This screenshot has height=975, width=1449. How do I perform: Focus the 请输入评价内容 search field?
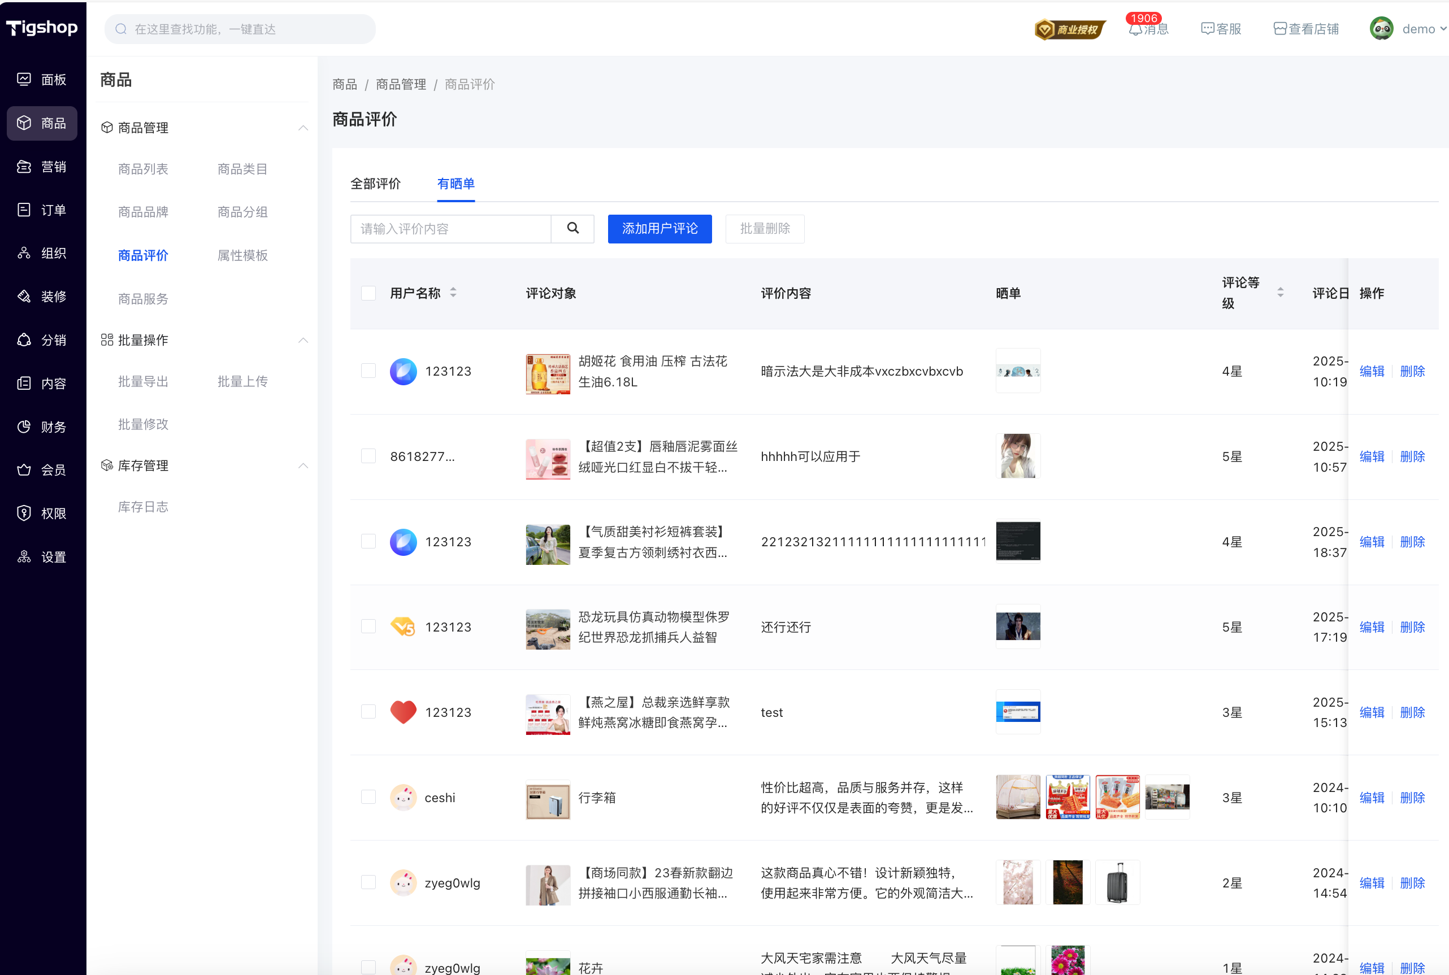[450, 229]
